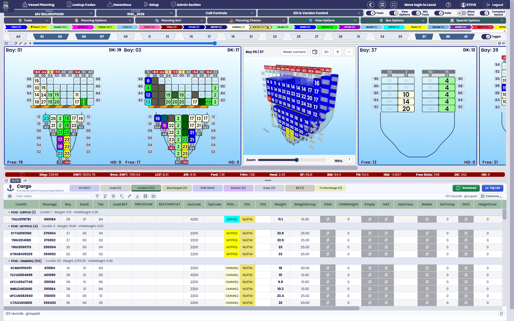
Task: Click the fullscreen brackets icon above bay view
Action: coord(11,43)
